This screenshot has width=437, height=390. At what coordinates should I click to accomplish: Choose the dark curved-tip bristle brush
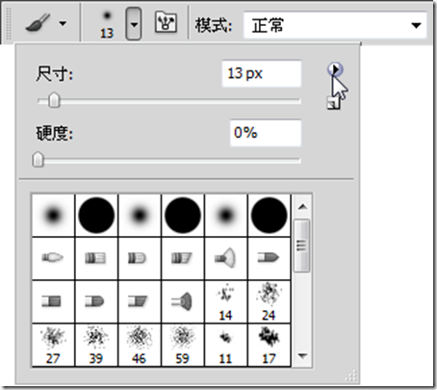(x=96, y=301)
